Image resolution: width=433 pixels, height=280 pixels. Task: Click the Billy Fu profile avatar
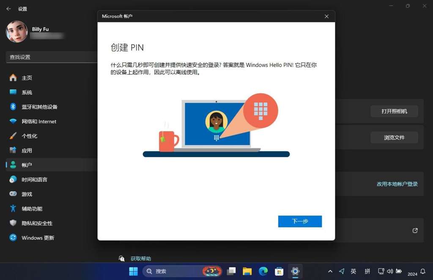[x=17, y=32]
